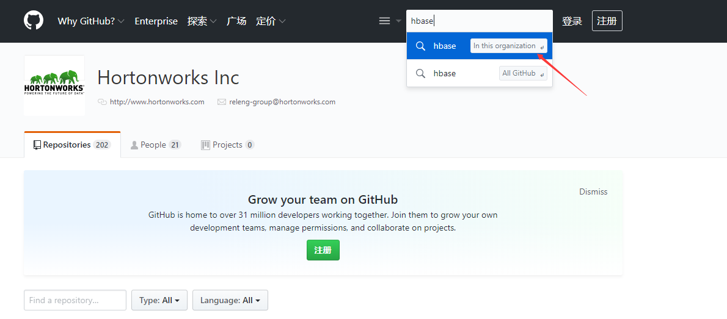This screenshot has height=319, width=727.
Task: Open the 定价 dropdown menu
Action: [x=271, y=21]
